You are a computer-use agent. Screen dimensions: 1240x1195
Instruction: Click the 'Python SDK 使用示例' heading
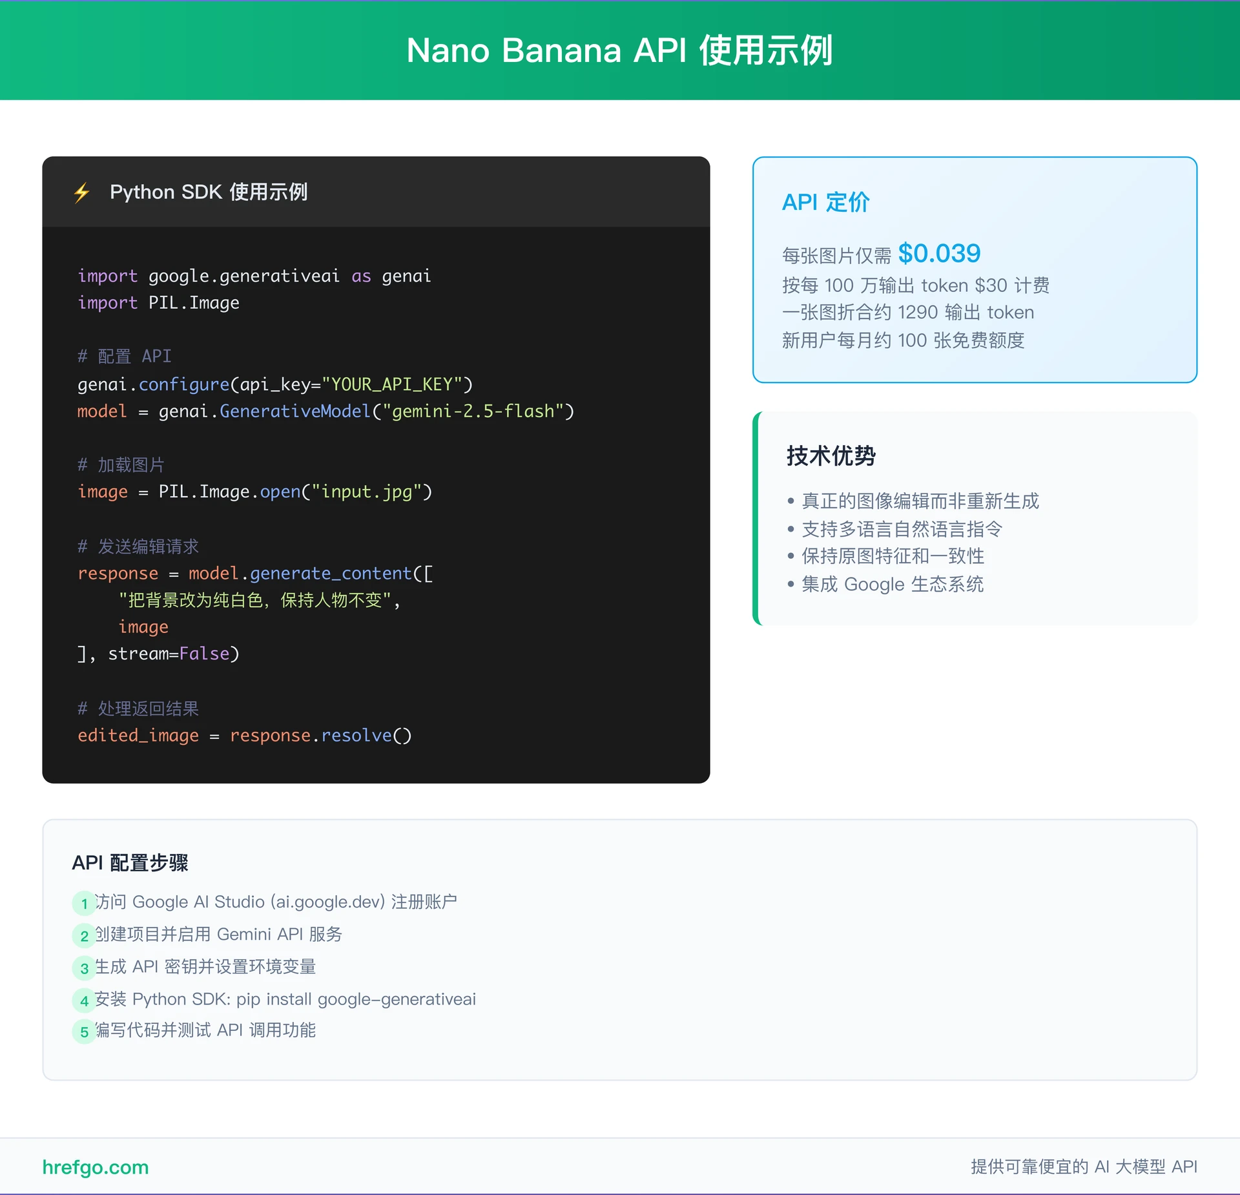(209, 192)
